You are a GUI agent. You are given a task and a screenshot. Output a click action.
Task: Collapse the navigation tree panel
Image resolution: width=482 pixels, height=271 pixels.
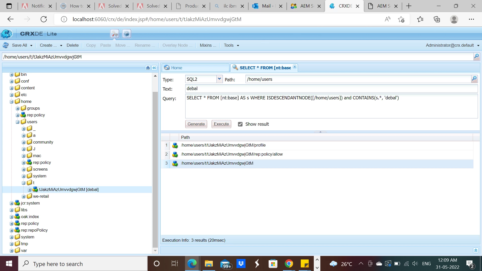click(x=154, y=68)
